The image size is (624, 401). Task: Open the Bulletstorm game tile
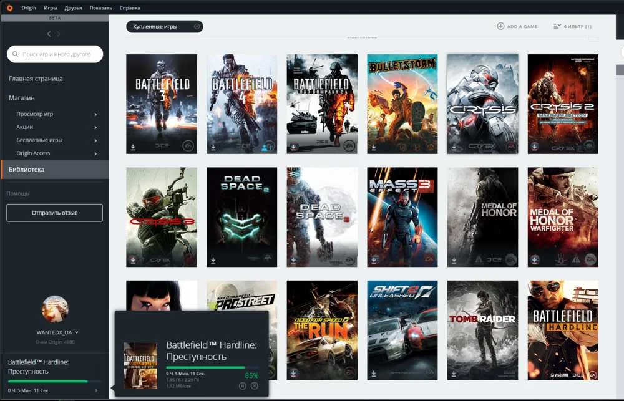(402, 104)
